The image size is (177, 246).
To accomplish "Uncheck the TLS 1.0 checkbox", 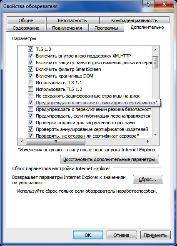I will (x=30, y=49).
